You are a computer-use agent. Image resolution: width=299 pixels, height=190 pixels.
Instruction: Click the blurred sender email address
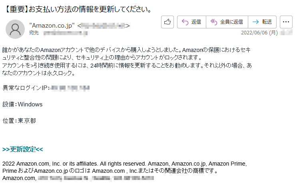(x=103, y=26)
